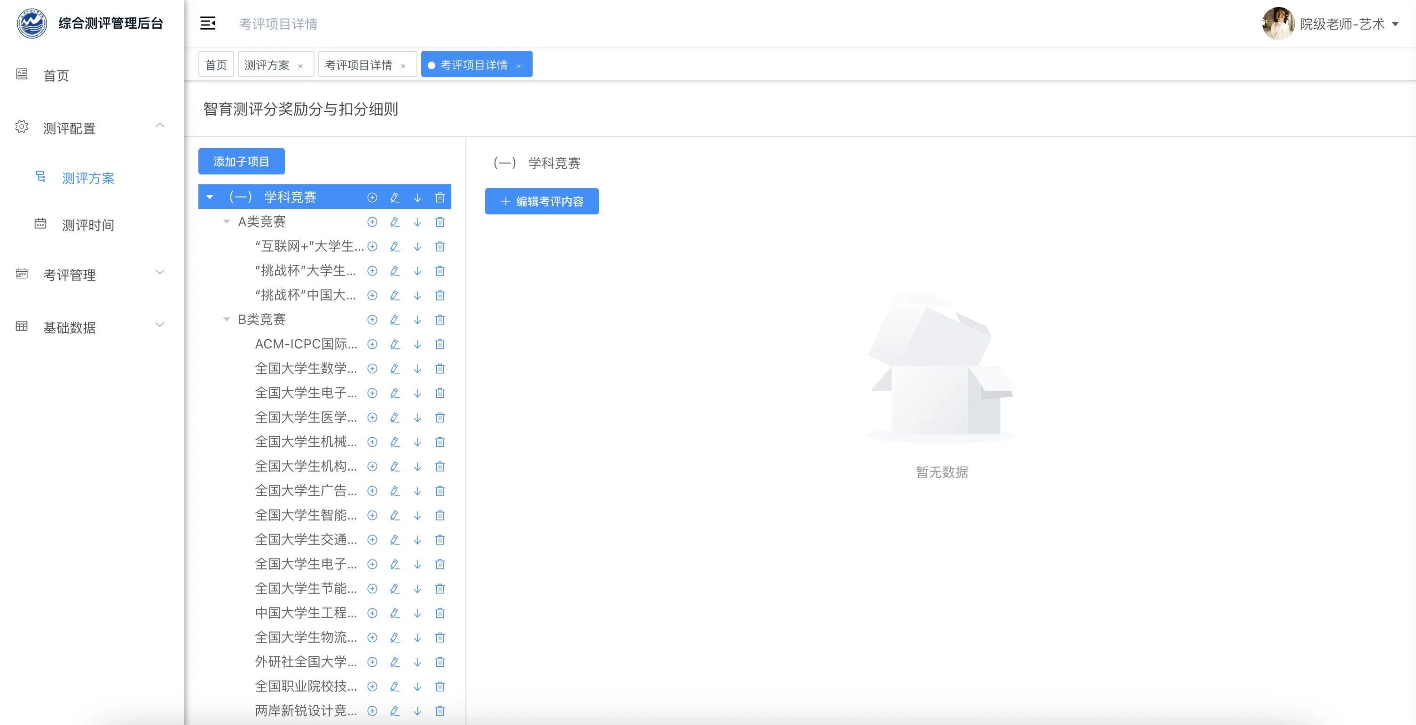Collapse the B类竞赛 tree node
Viewport: 1416px width, 725px height.
pyautogui.click(x=227, y=319)
